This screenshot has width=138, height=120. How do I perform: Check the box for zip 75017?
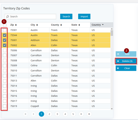pos(5,101)
